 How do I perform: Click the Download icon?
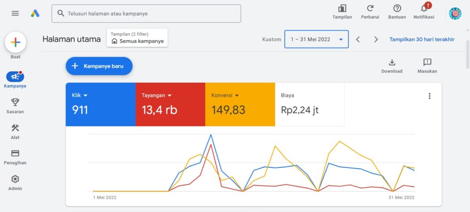tap(392, 63)
